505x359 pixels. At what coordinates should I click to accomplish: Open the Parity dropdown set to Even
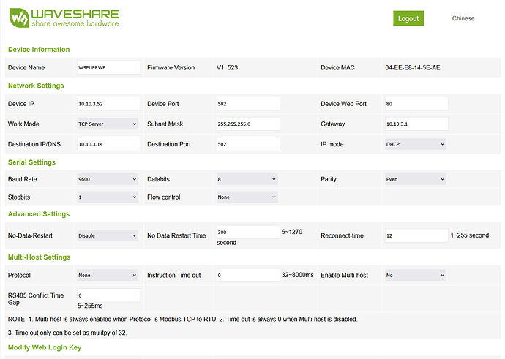coord(416,179)
